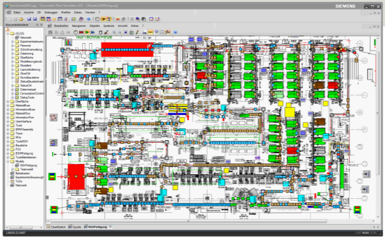Click the blue fast-forward simulation icon

click(93, 32)
